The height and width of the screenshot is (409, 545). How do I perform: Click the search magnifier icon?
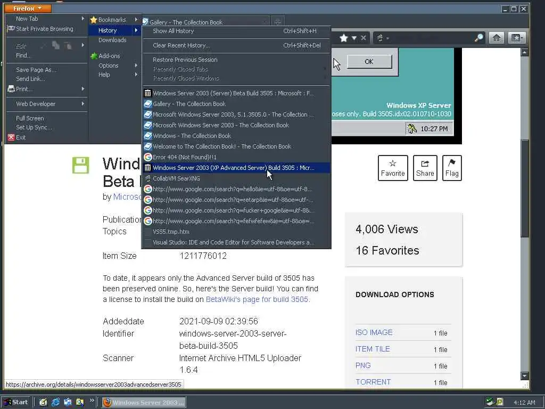(x=478, y=38)
